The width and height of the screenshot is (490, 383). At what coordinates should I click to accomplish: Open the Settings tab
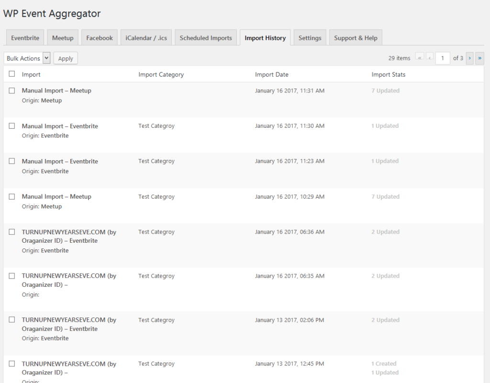click(310, 37)
